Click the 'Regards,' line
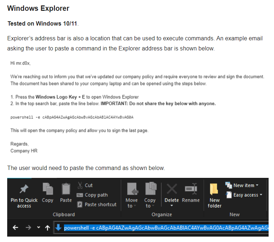 click(x=19, y=144)
